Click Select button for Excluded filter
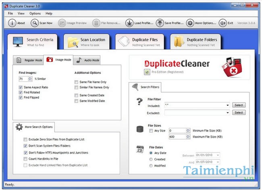The image size is (262, 190). point(239,113)
